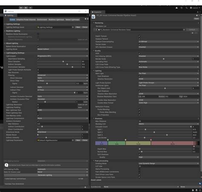Toggle Depth Texture checkbox
The image size is (202, 192).
click(x=139, y=36)
